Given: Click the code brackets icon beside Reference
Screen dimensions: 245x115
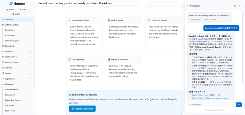Looking at the screenshot, I should [x=3, y=84].
